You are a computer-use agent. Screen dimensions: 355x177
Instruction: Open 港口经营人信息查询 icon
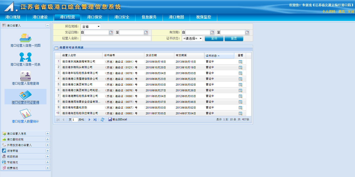tap(25, 76)
